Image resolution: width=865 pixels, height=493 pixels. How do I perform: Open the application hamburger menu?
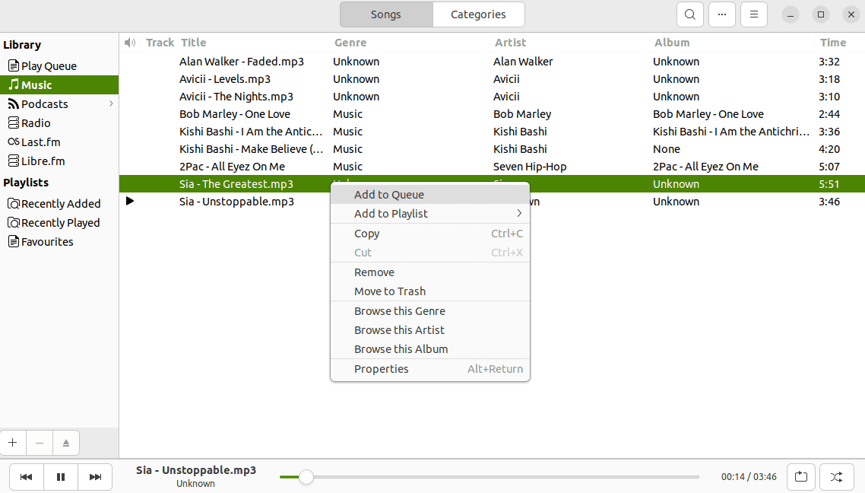[x=753, y=14]
